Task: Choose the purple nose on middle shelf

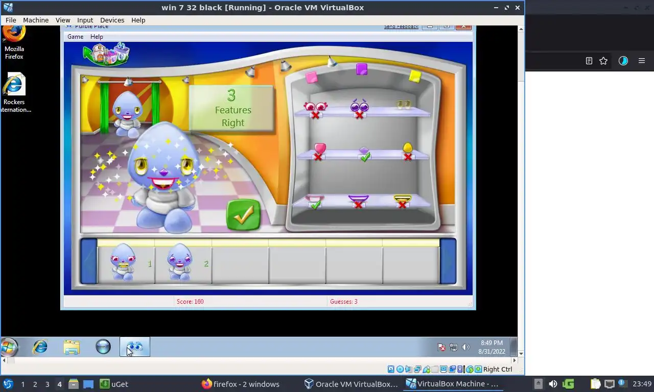Action: pyautogui.click(x=364, y=151)
